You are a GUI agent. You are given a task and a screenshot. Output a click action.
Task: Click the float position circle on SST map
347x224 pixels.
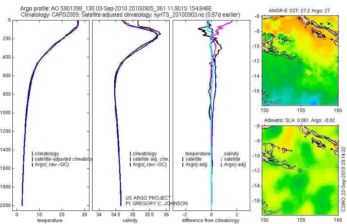pos(300,61)
